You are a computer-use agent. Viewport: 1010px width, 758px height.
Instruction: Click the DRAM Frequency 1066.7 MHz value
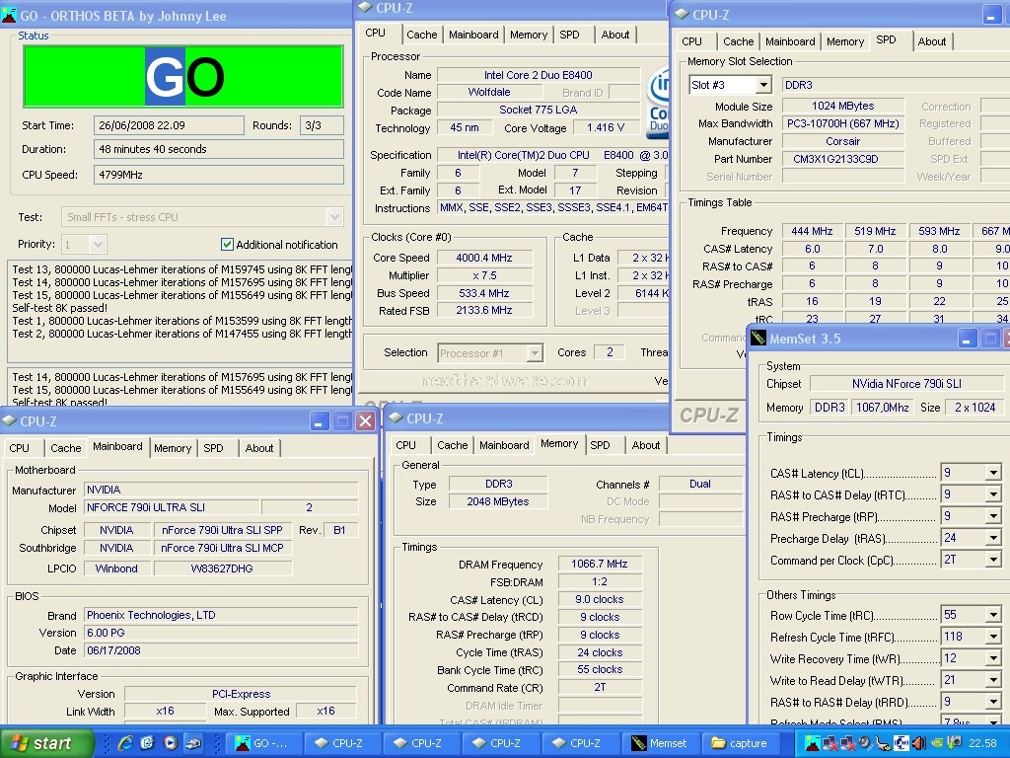click(600, 564)
